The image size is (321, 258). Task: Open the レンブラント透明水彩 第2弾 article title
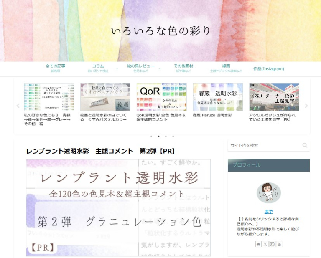[x=100, y=151]
